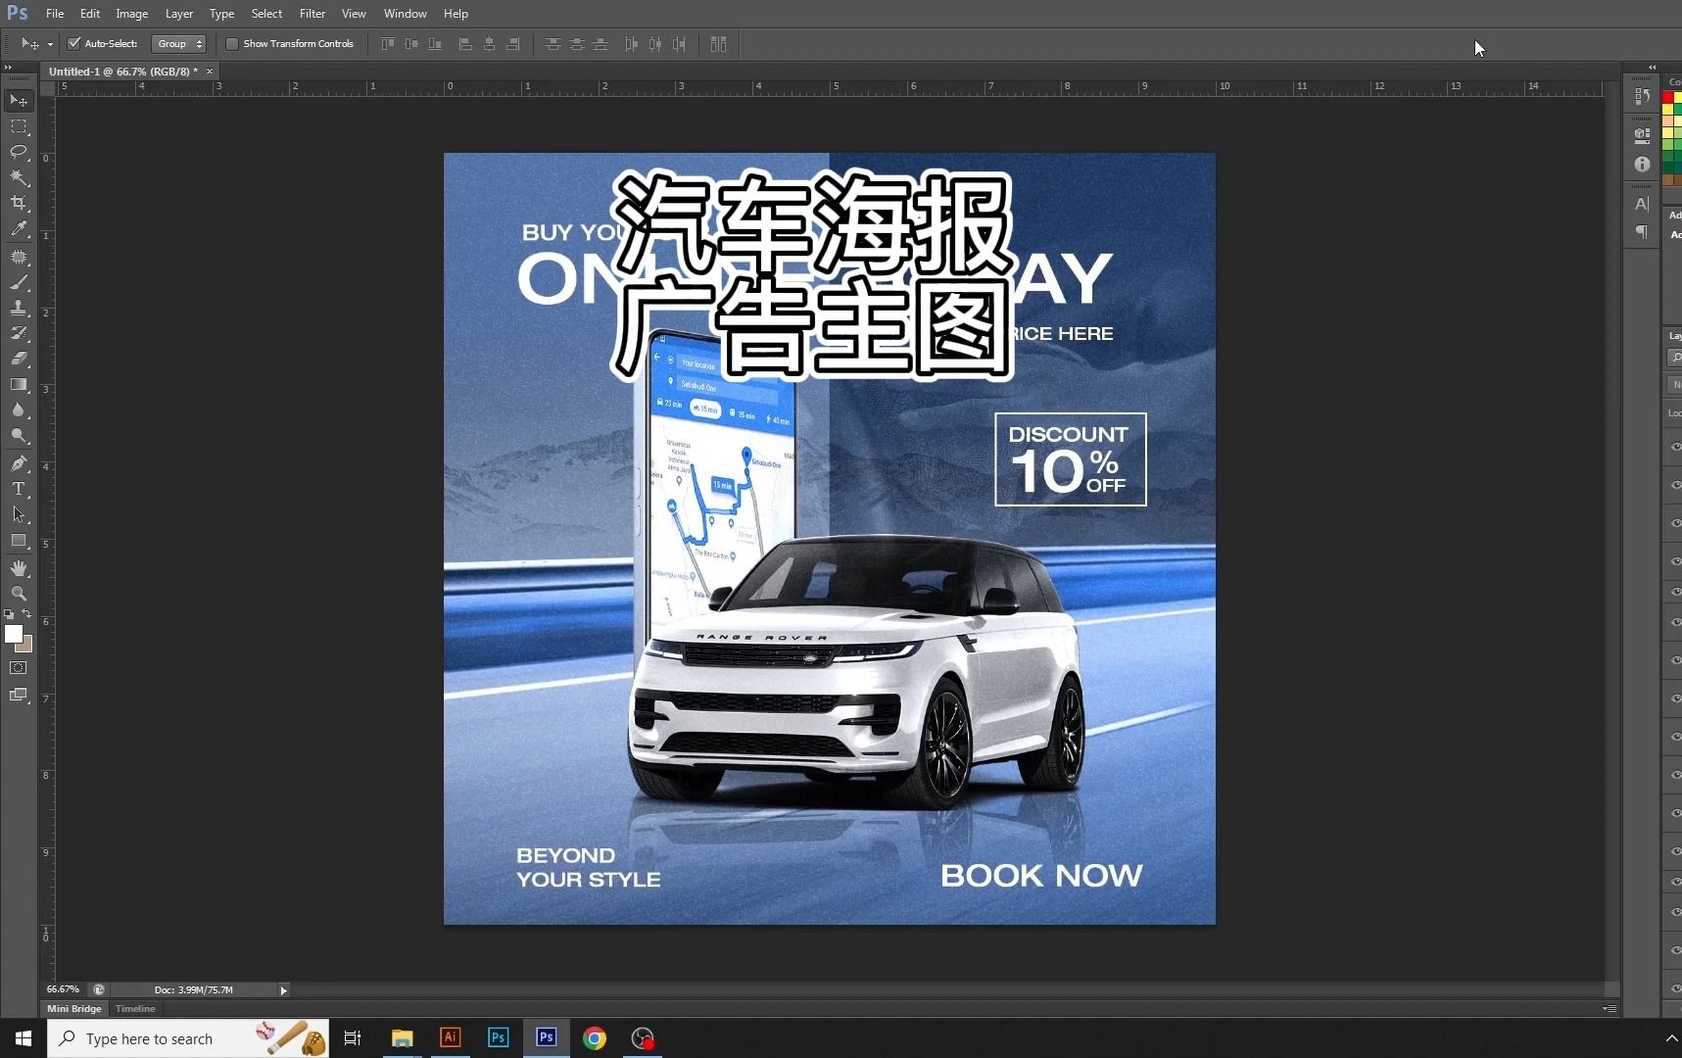Expand the toolbox double-arrow
Image resolution: width=1682 pixels, height=1058 pixels.
coord(8,68)
